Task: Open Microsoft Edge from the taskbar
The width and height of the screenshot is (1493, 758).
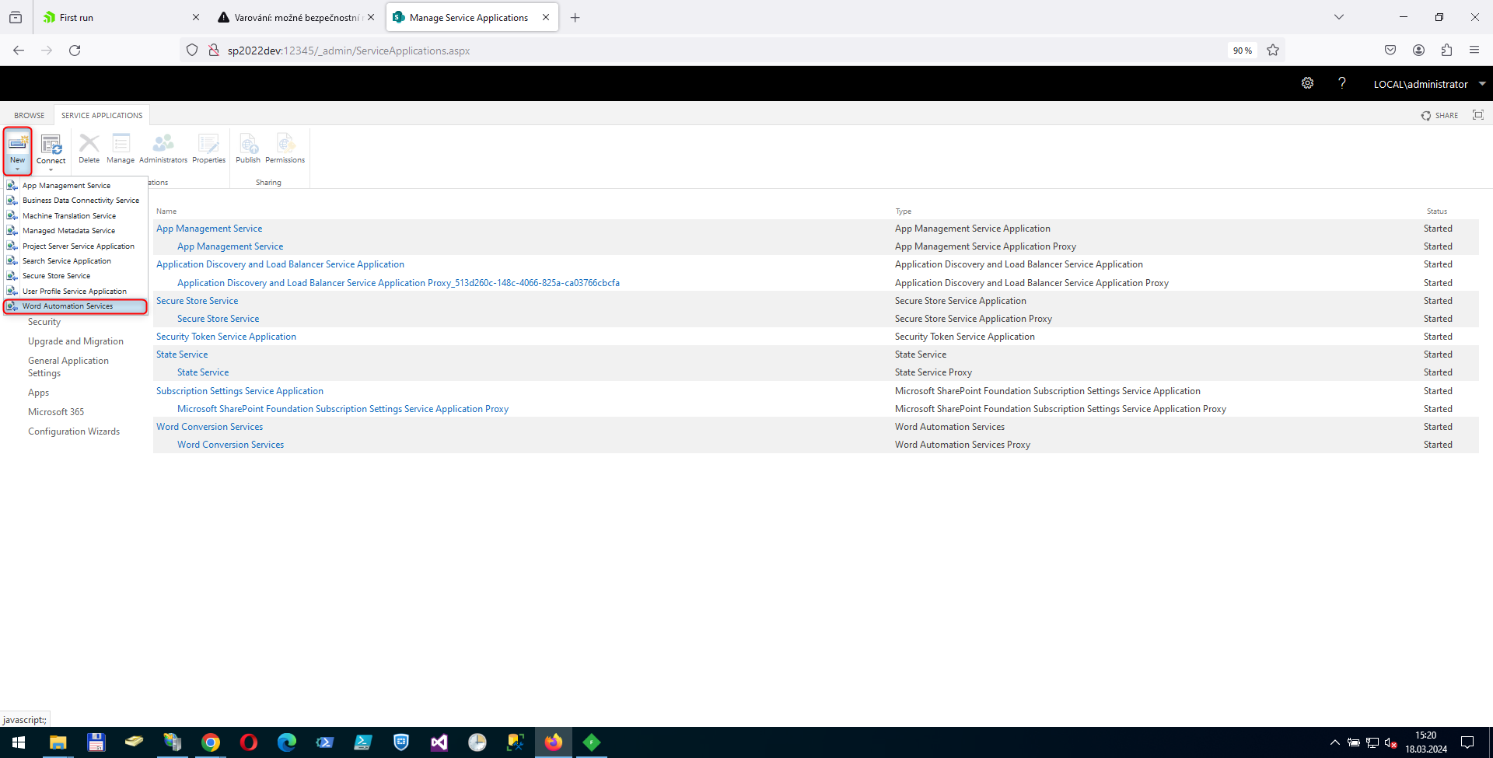Action: (x=287, y=742)
